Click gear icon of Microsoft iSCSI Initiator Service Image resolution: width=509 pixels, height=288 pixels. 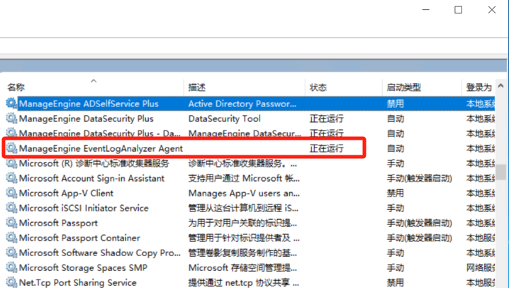11,208
